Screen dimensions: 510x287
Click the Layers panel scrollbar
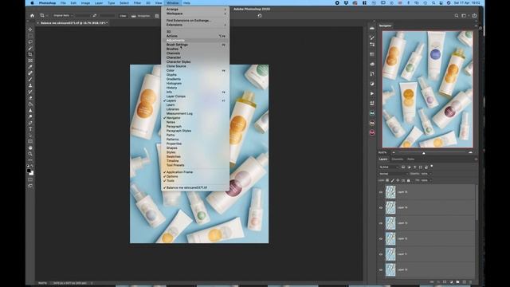[477, 202]
